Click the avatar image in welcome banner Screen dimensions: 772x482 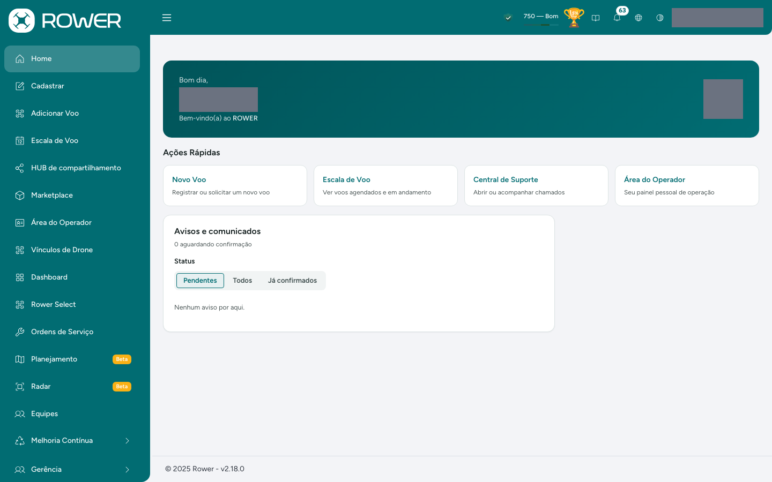click(723, 99)
